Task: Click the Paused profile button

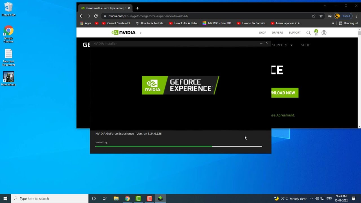Action: point(343,16)
